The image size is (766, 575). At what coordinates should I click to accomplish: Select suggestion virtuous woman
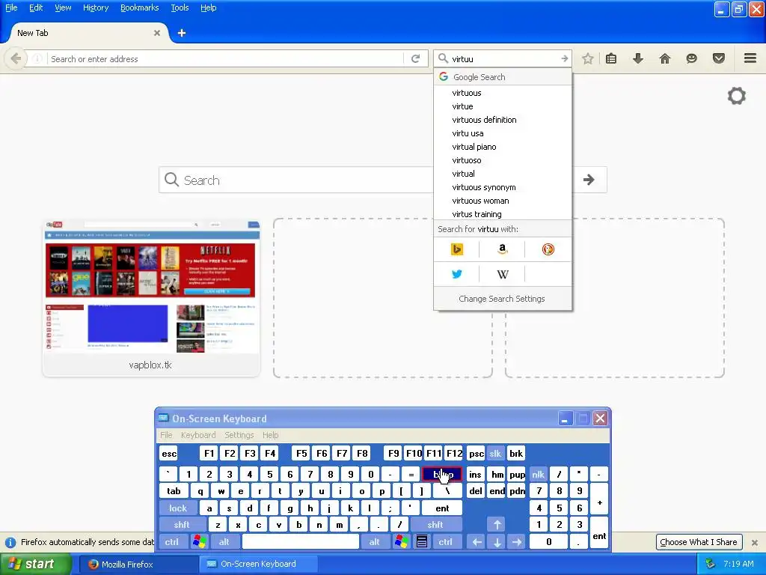pyautogui.click(x=502, y=201)
